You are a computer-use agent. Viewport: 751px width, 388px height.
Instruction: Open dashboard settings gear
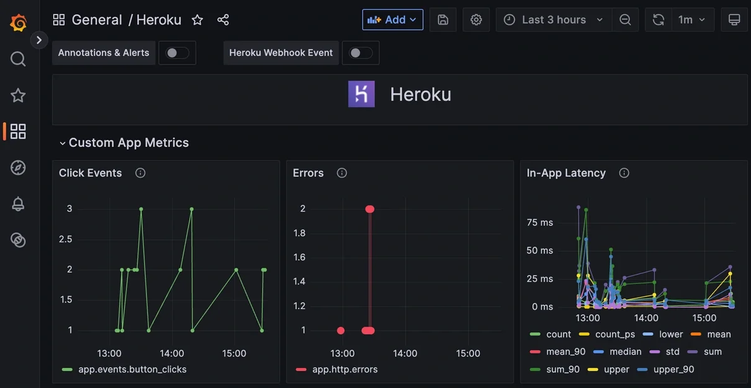(x=476, y=19)
